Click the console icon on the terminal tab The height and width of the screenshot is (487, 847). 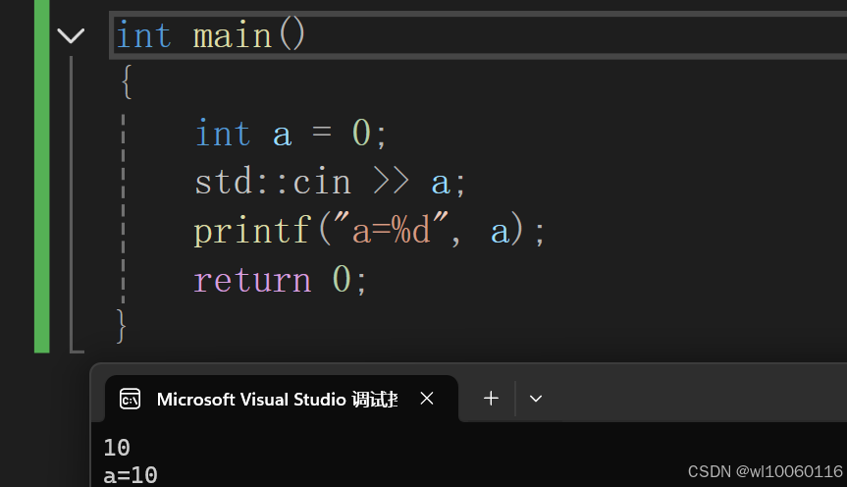(x=131, y=400)
